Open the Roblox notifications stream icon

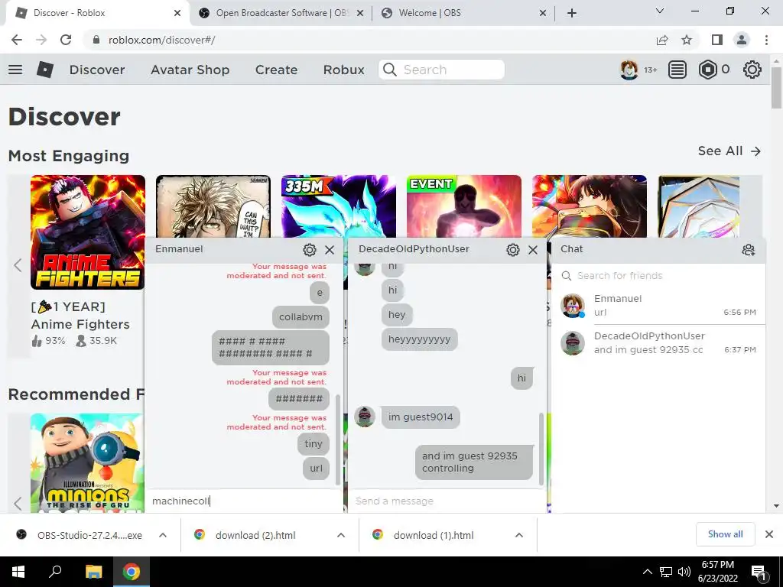click(677, 70)
